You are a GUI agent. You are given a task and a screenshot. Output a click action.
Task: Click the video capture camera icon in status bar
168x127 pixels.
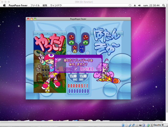[140, 125]
